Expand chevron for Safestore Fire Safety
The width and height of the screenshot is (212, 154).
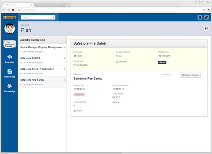[x=65, y=80]
